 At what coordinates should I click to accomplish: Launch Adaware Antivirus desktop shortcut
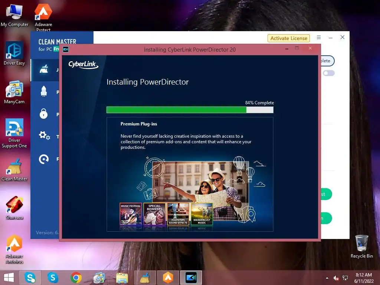pyautogui.click(x=14, y=249)
